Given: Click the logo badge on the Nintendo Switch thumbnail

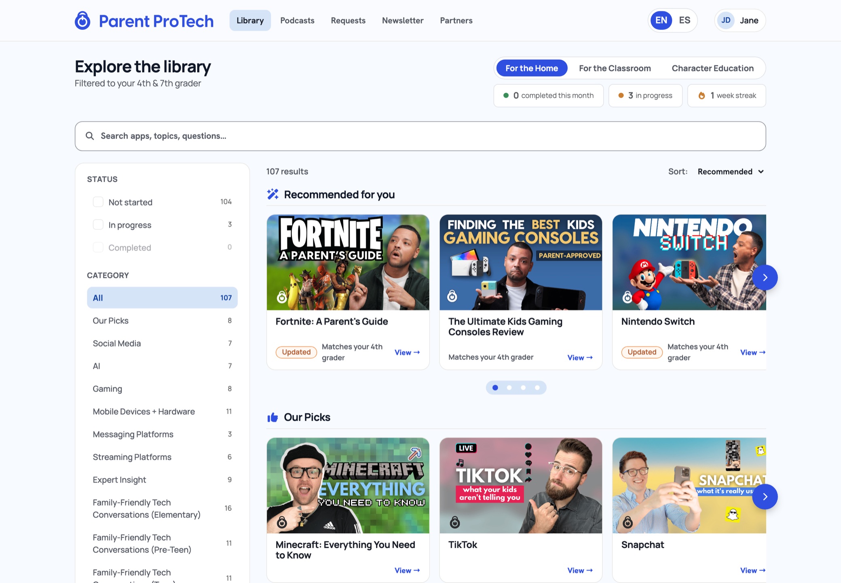Looking at the screenshot, I should point(627,298).
